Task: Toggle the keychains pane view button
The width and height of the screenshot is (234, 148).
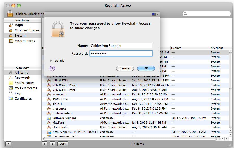Action: click(9, 144)
